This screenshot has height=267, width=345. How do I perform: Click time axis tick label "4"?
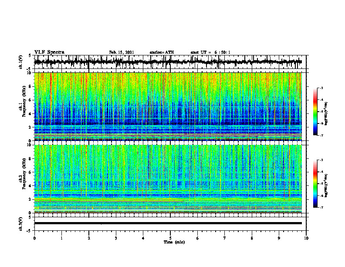click(143, 238)
